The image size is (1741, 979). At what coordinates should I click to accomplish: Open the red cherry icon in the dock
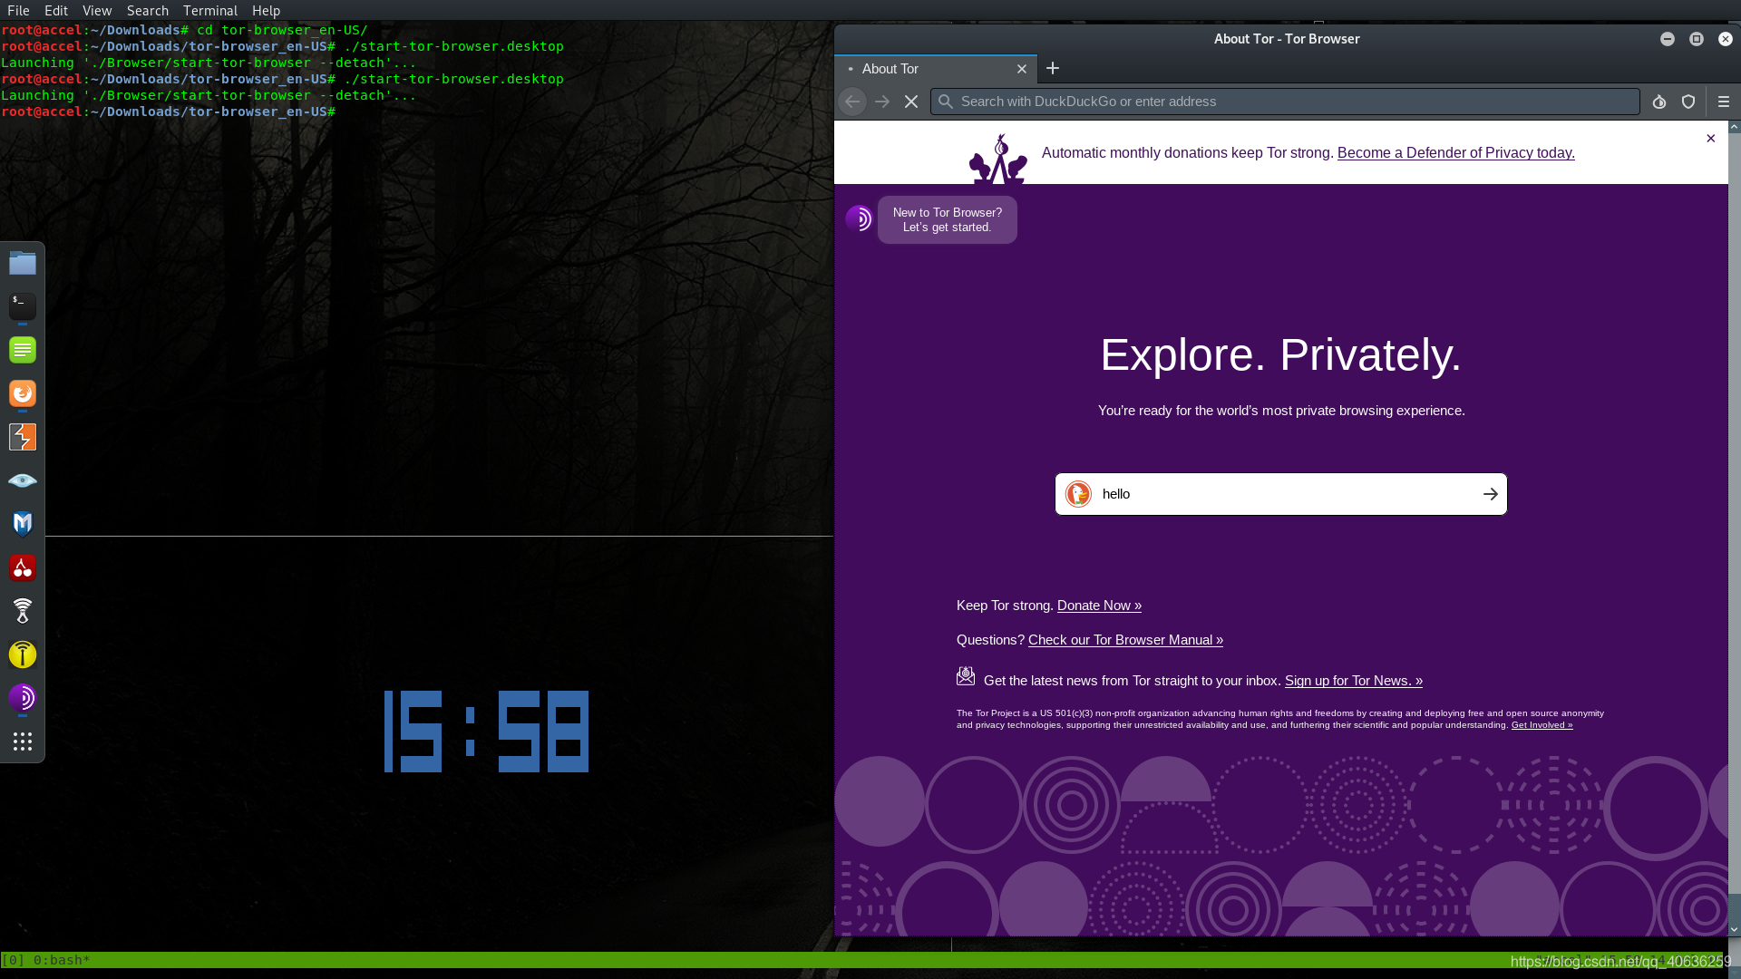point(23,567)
